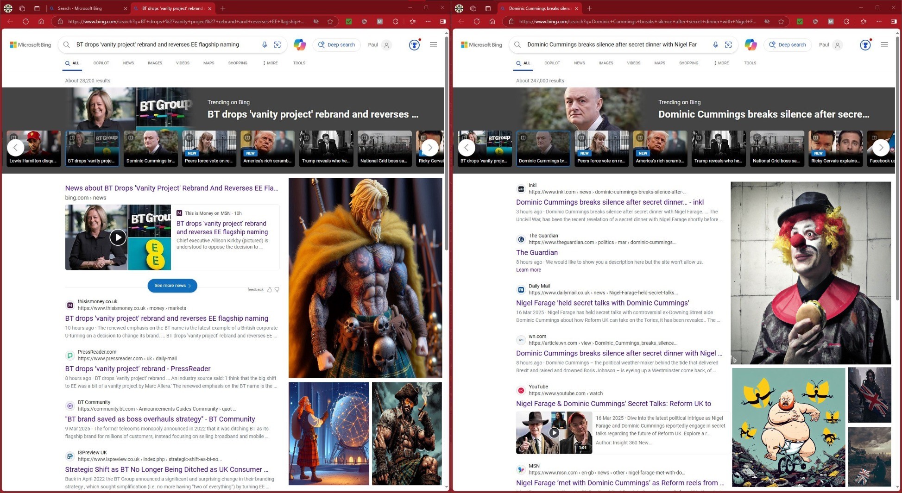This screenshot has height=493, width=902.
Task: Click the left window vertical scrollbar
Action: (447, 144)
